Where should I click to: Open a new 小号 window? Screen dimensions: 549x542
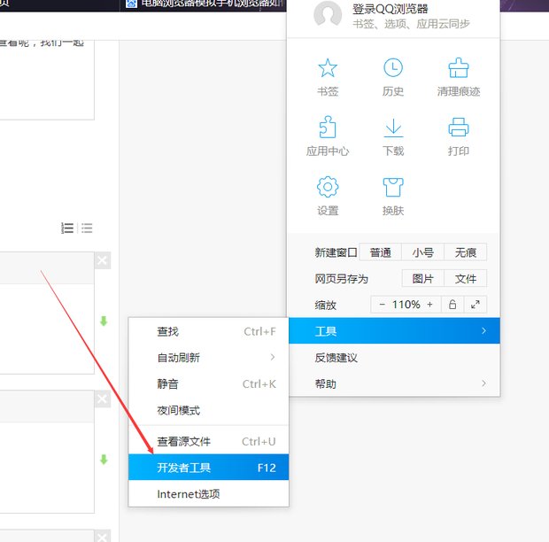pos(422,252)
